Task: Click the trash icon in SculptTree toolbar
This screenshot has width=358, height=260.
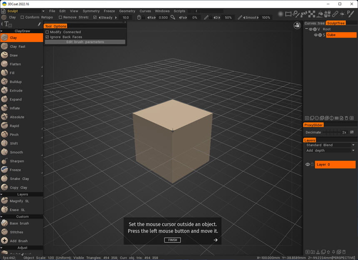Action: pos(346,118)
